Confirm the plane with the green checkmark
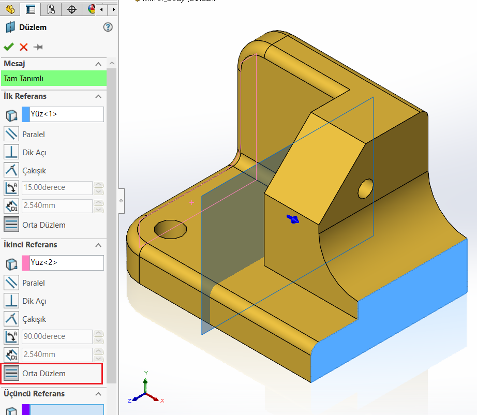 tap(9, 47)
